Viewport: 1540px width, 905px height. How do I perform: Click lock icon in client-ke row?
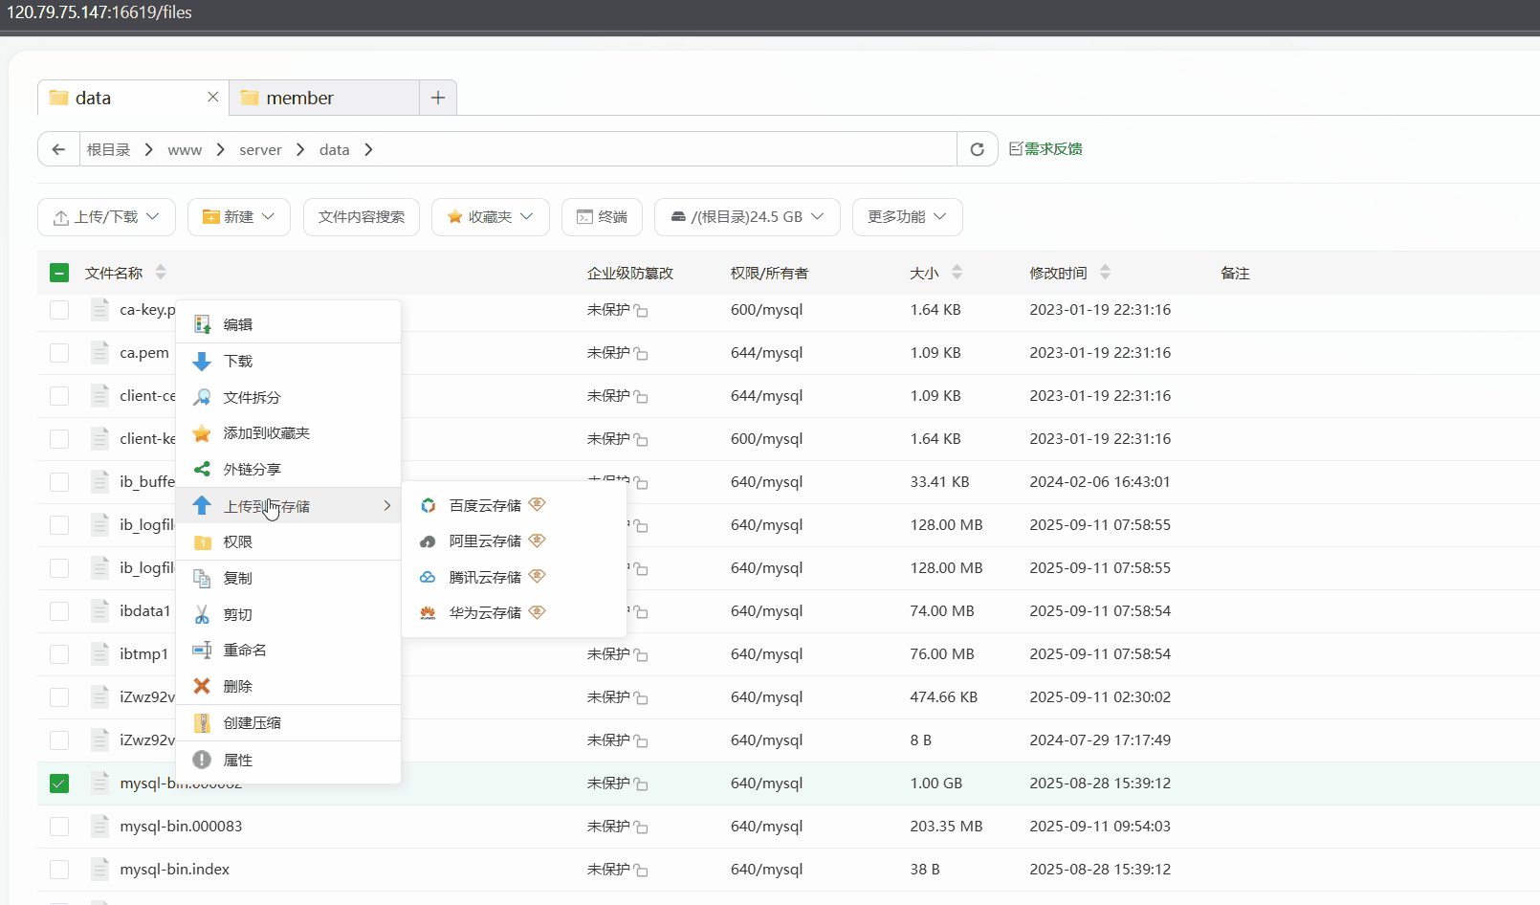(641, 440)
